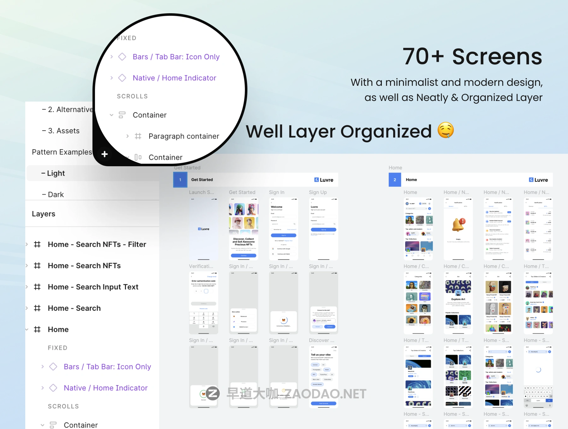Select the Native / Home Indicator layer in sidebar
568x429 pixels.
click(105, 388)
